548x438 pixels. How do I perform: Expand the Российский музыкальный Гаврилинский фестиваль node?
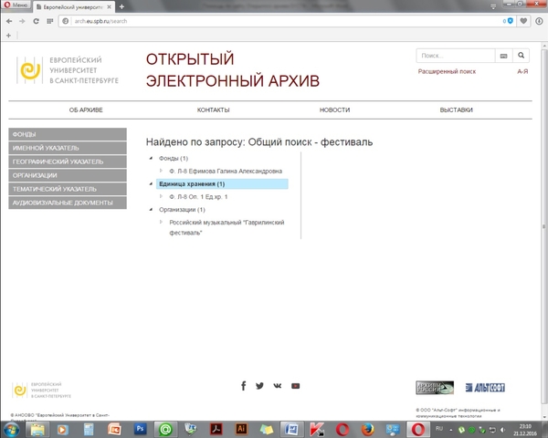point(161,222)
